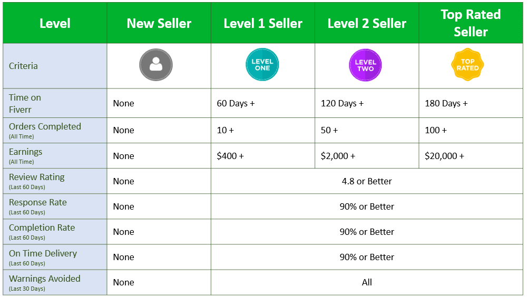
Task: Click the 60 Days + cell
Action: click(x=236, y=103)
